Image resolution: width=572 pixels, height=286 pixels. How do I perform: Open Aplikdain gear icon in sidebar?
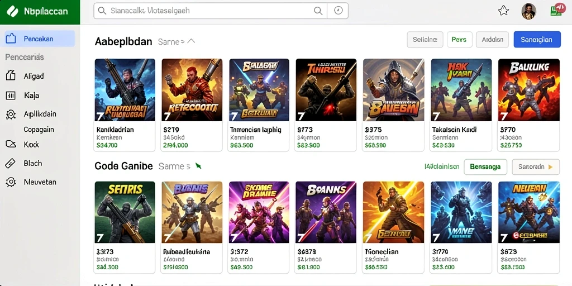tap(11, 115)
